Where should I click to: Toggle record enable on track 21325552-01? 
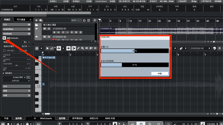(54, 32)
